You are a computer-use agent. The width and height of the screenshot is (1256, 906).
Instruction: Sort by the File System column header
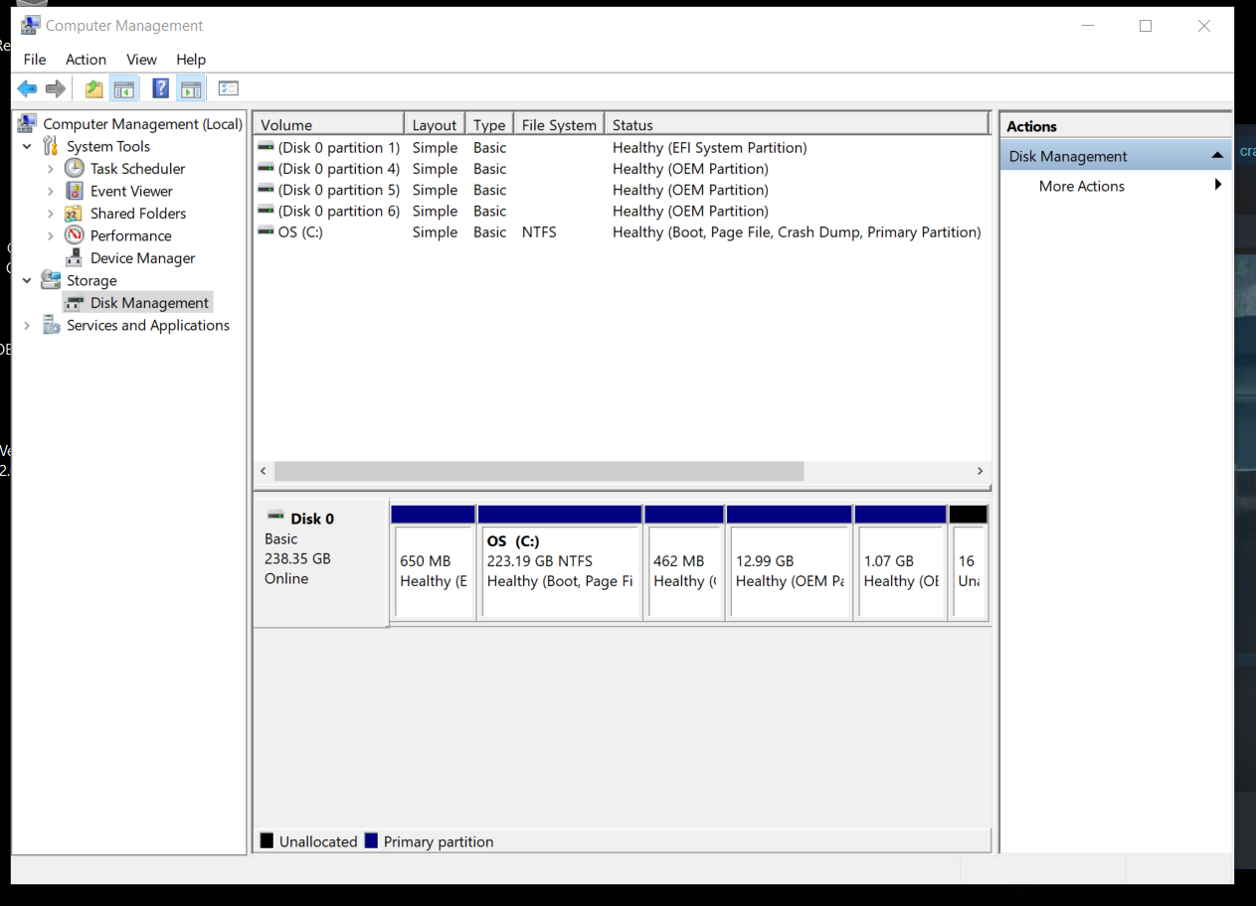[559, 124]
